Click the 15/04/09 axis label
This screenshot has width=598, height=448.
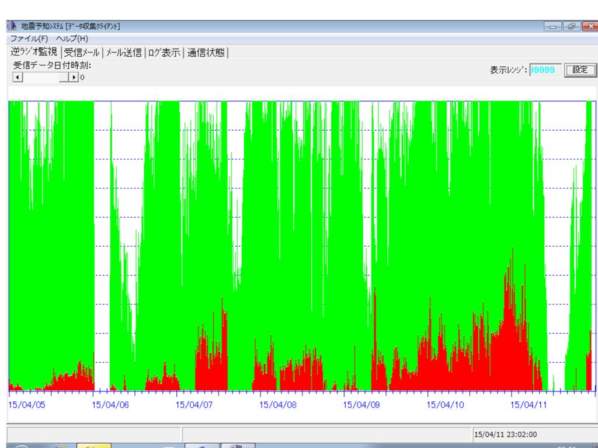(361, 405)
